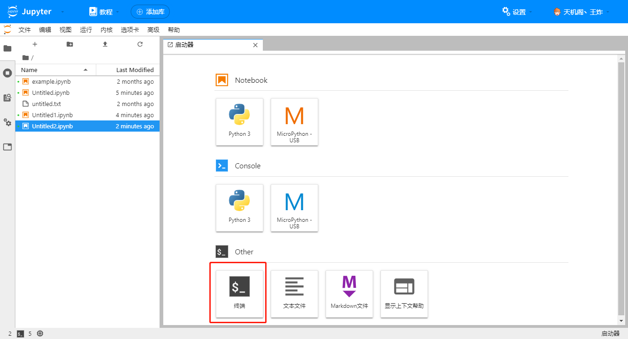Sort files by Last Modified column
This screenshot has height=339, width=628.
click(x=134, y=70)
